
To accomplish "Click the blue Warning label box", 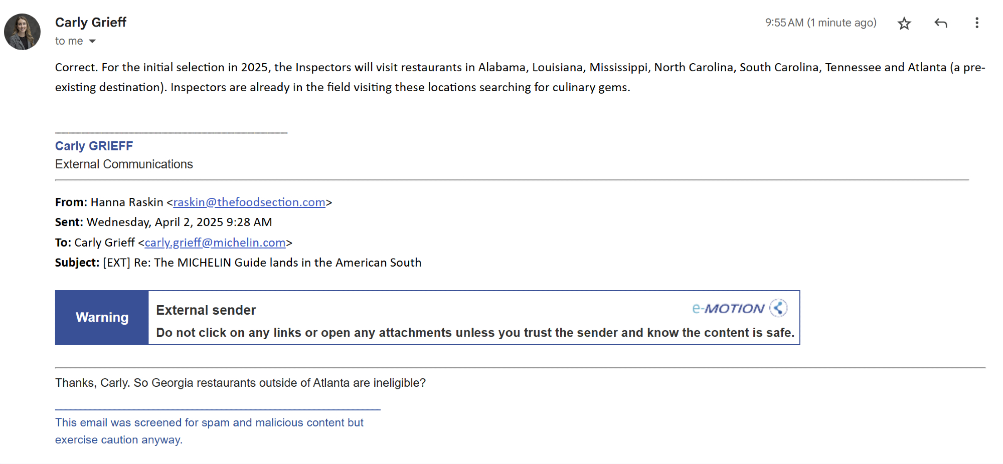I will pos(102,318).
